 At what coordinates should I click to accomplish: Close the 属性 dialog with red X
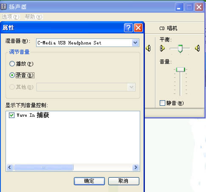138,27
